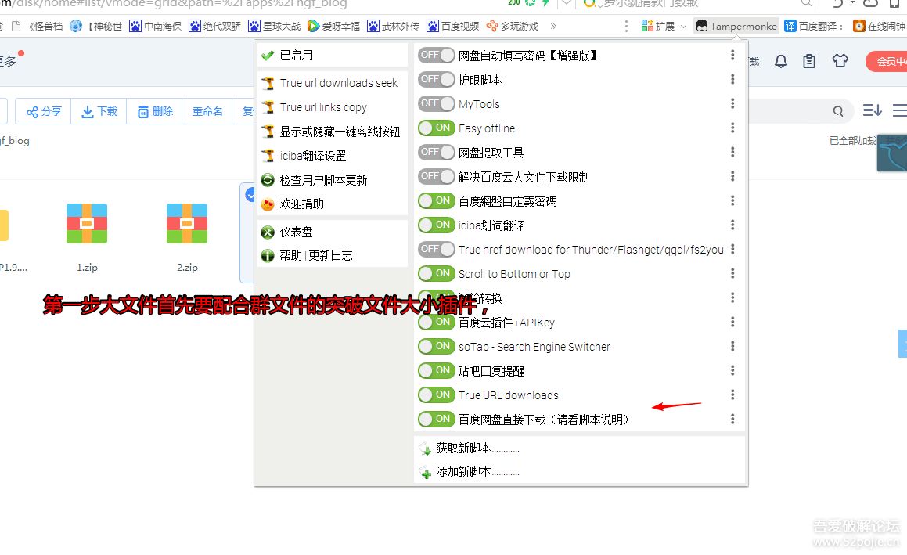Open 百度翻译 extension in toolbar
The image size is (907, 555).
813,26
